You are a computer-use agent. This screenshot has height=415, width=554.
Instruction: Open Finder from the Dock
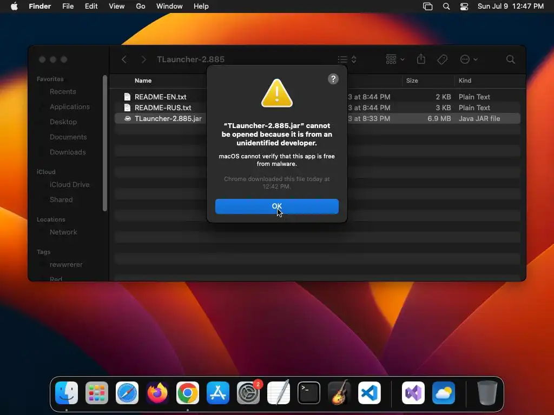pos(67,393)
